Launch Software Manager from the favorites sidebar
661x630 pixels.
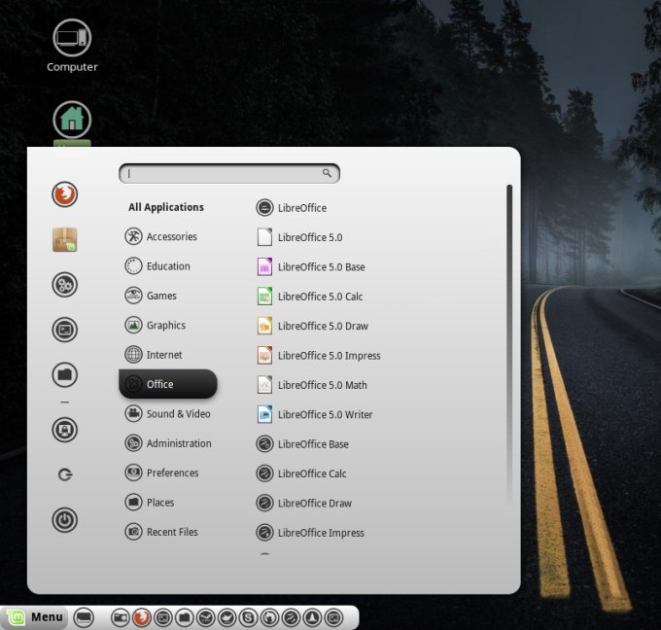[x=64, y=240]
